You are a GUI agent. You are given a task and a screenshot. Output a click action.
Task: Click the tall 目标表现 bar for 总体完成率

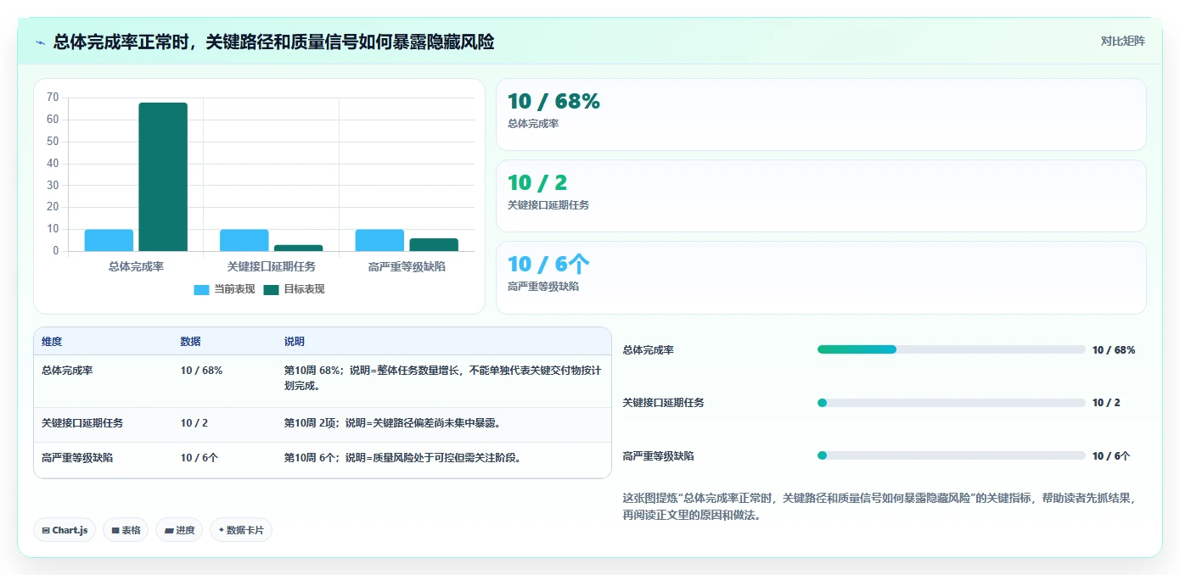[163, 176]
